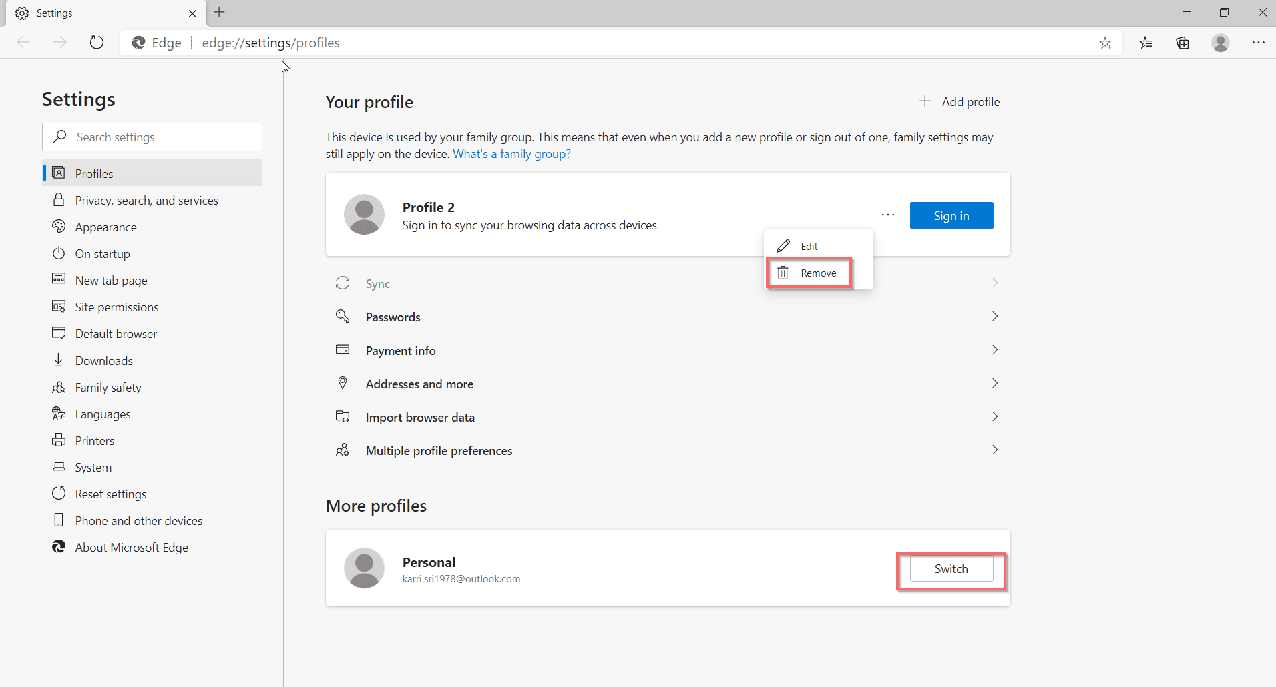The height and width of the screenshot is (687, 1276).
Task: Click the Multiple profile preferences icon
Action: (343, 450)
